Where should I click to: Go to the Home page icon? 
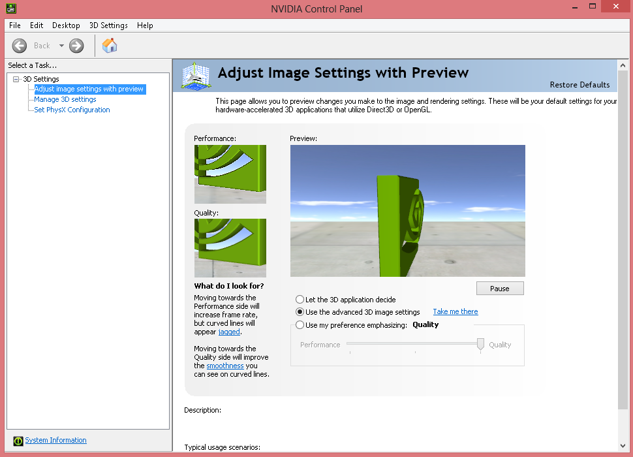point(110,46)
